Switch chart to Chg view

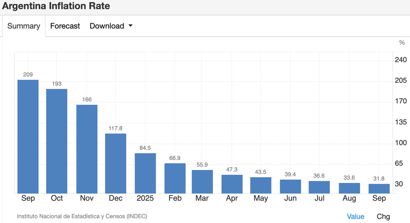click(x=383, y=217)
